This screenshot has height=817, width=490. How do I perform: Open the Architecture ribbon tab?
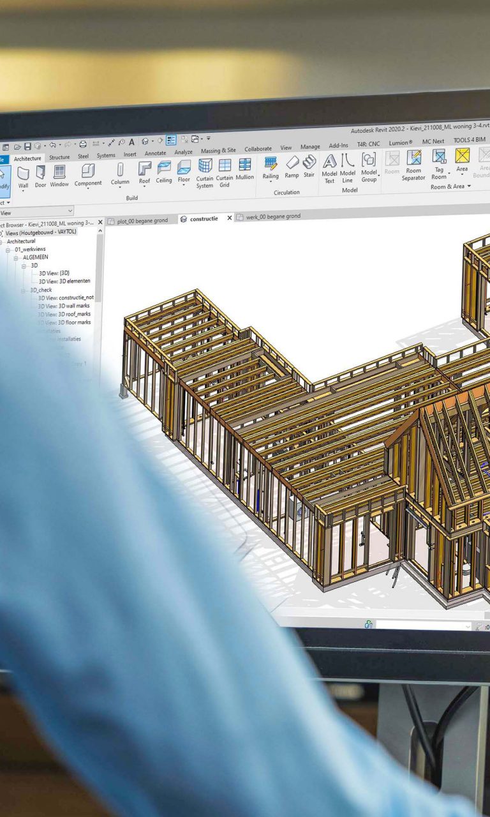coord(27,158)
